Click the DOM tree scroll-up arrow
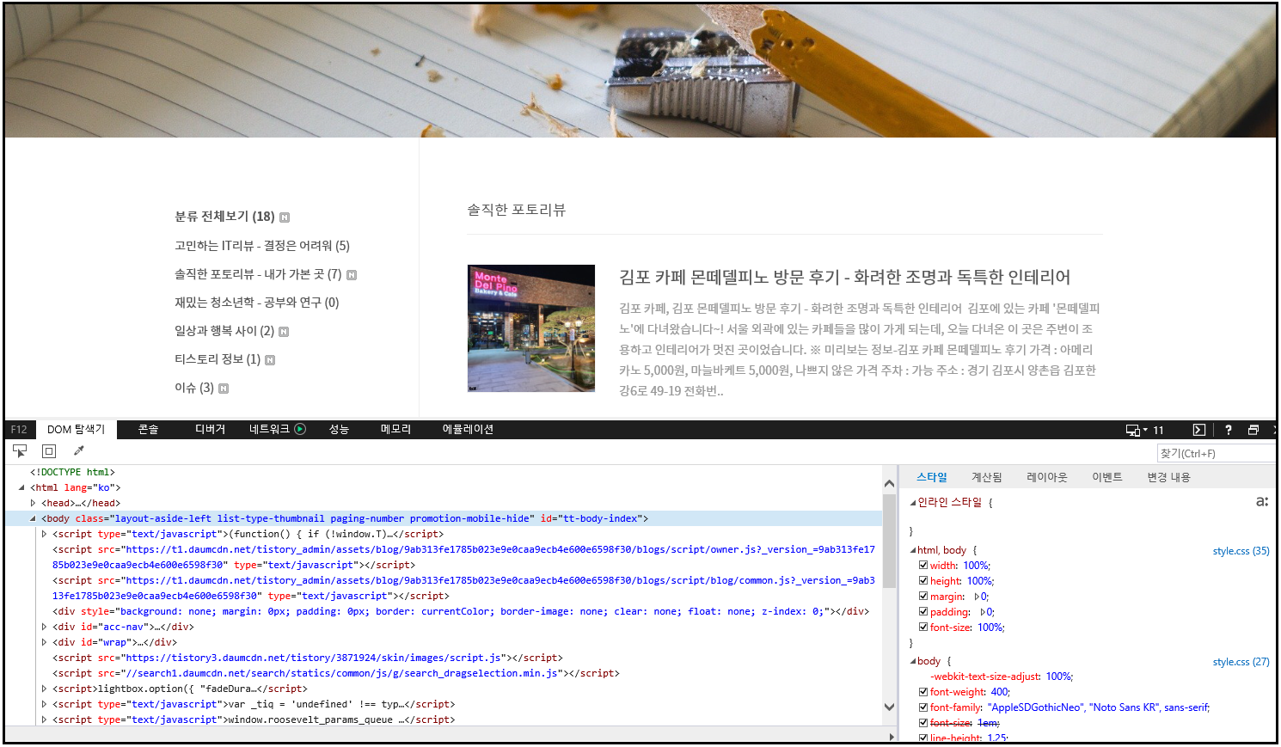 pos(889,483)
